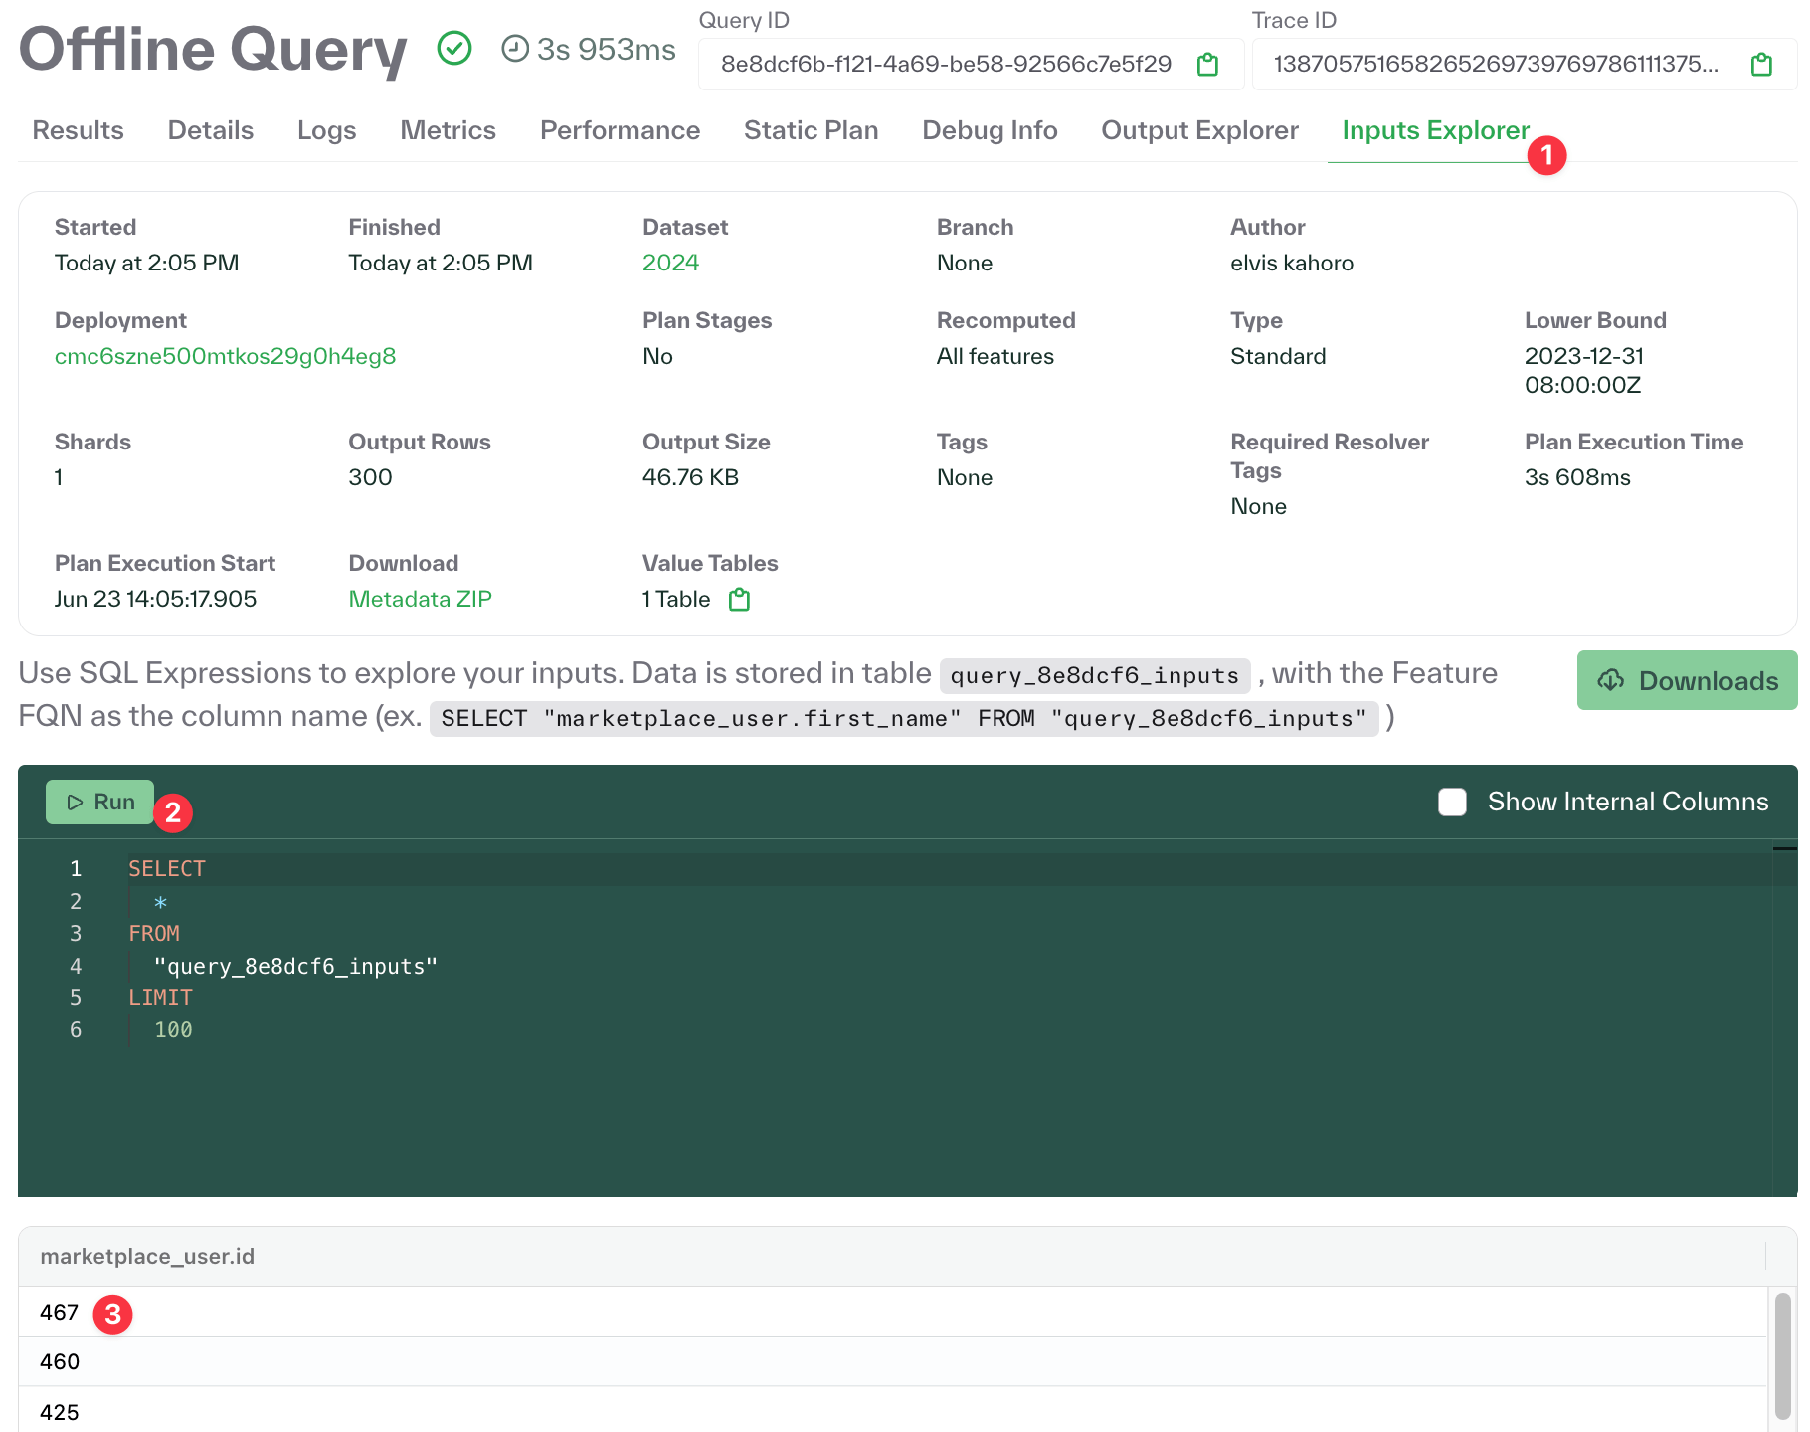Click the green success checkmark icon
Screen dimensions: 1810x1432
point(454,46)
